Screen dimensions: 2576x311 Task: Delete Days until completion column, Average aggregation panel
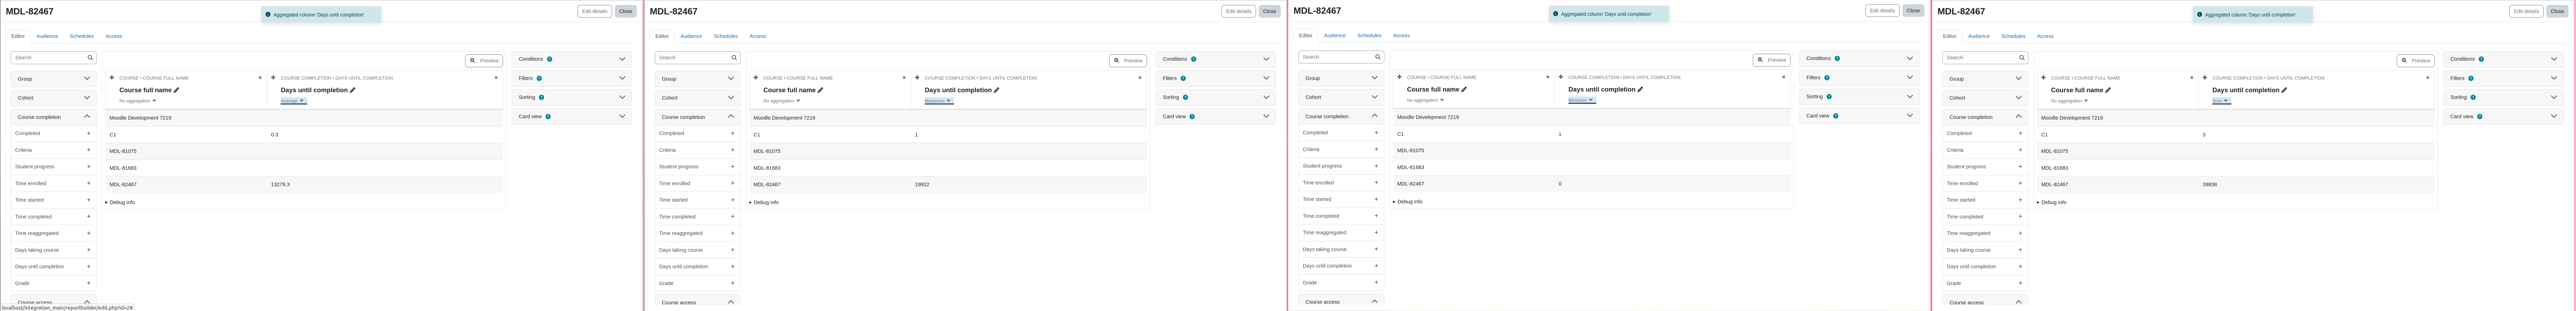[496, 78]
